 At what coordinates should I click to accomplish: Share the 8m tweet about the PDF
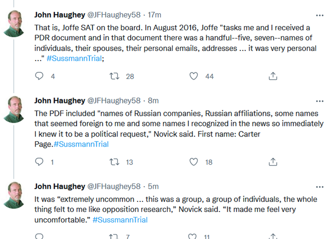(x=273, y=162)
